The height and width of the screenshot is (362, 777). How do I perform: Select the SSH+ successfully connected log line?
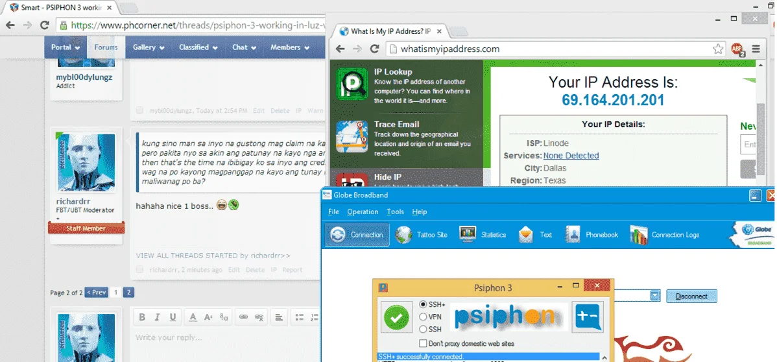click(x=488, y=357)
